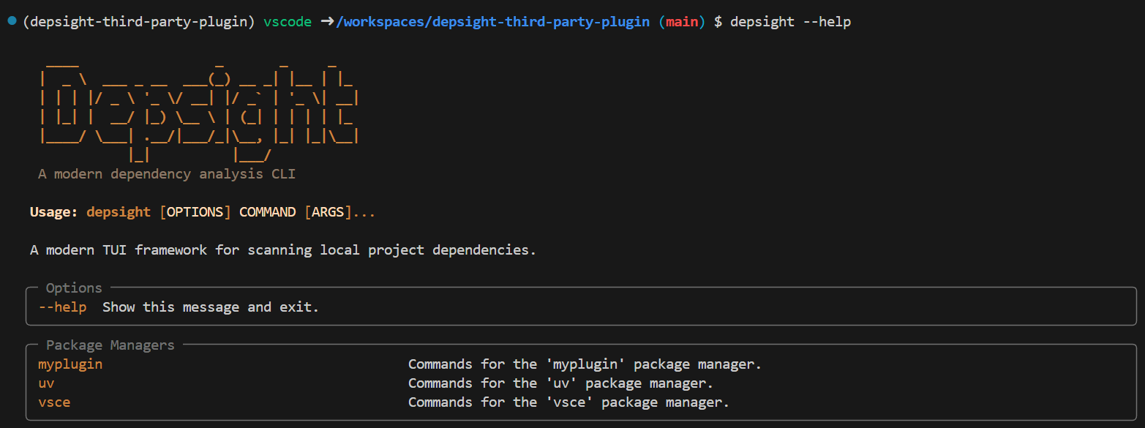
Task: Click the depsight --help command text
Action: click(790, 21)
